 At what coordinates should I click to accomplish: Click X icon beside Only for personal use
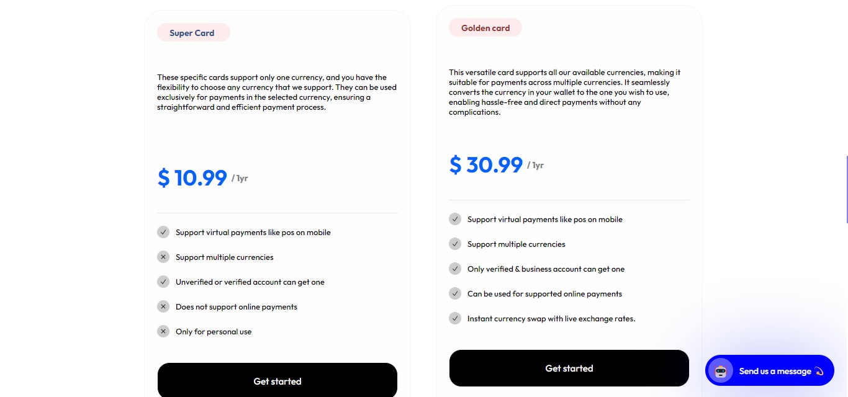[163, 331]
